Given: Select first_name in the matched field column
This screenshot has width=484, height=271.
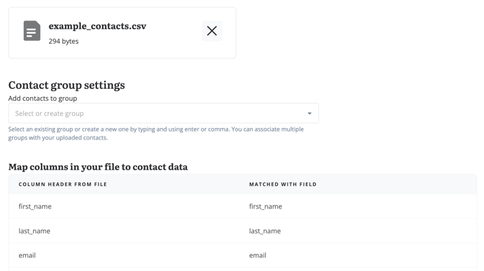Looking at the screenshot, I should click(265, 206).
